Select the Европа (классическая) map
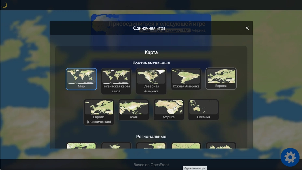Screen dimensions: 302x170 point(99,112)
